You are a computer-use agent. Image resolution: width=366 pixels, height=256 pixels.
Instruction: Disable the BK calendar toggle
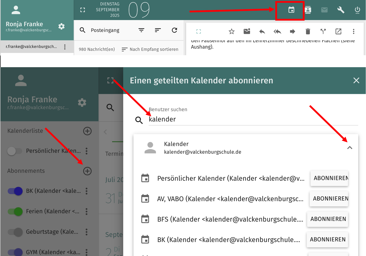click(x=15, y=191)
